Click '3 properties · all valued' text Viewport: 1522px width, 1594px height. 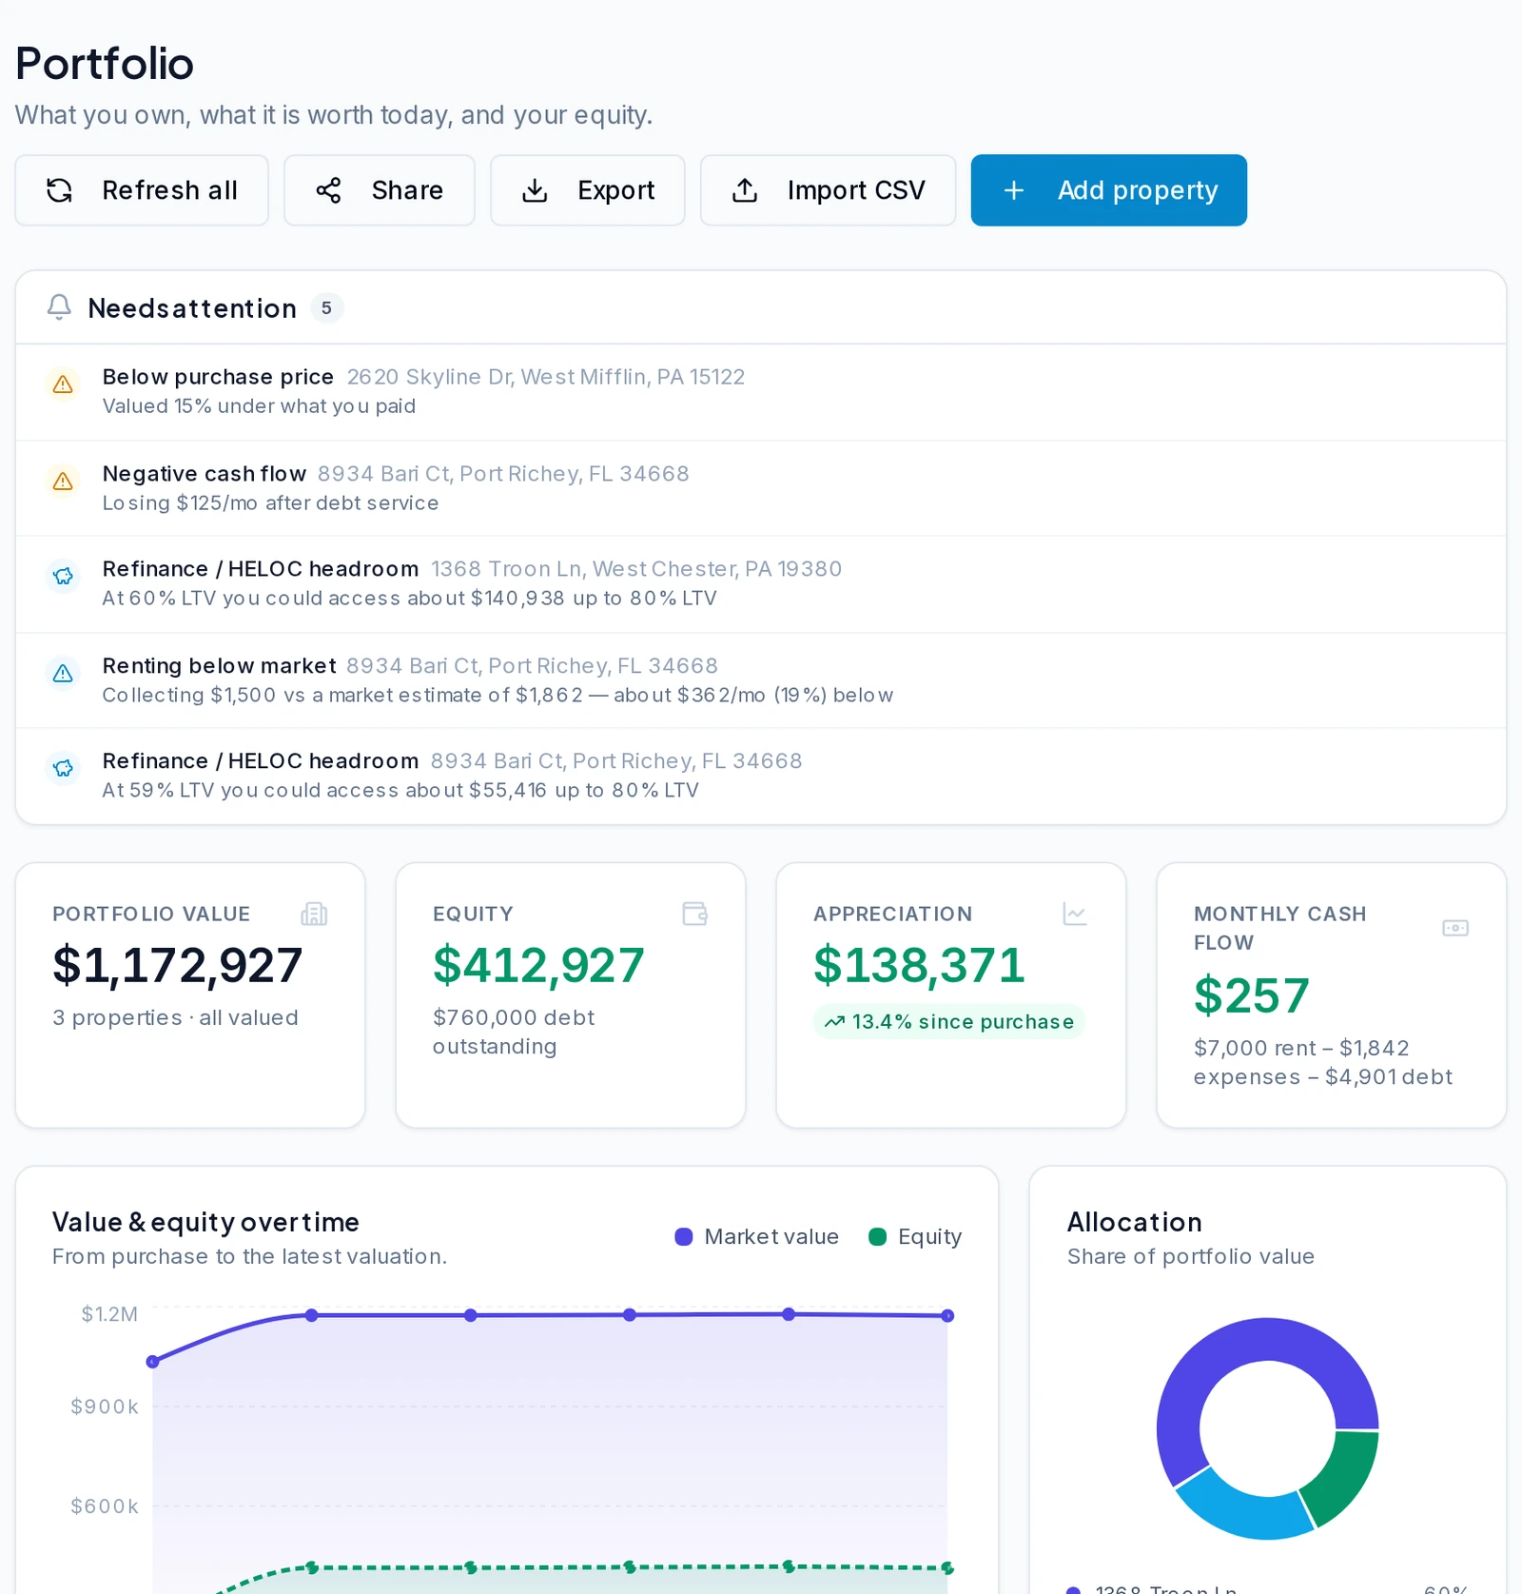click(175, 1018)
